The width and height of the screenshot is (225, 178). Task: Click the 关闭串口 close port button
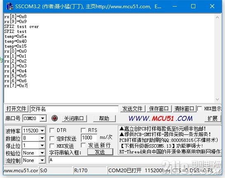74,118
